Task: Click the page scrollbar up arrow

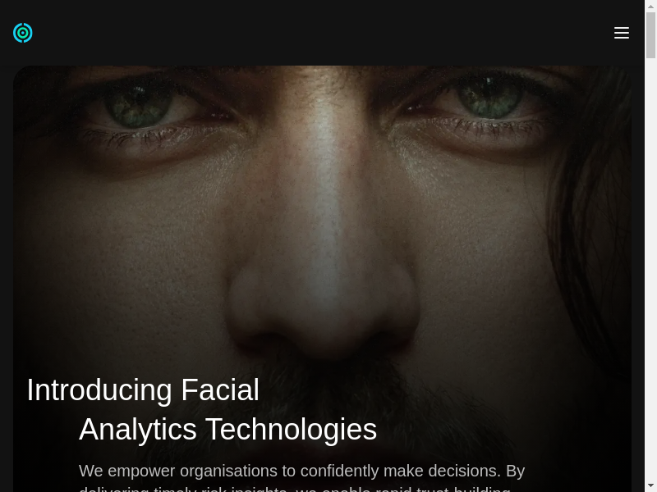Action: pos(650,6)
